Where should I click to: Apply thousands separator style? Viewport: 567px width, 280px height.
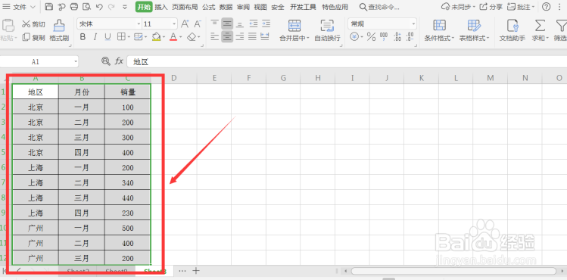tap(384, 36)
